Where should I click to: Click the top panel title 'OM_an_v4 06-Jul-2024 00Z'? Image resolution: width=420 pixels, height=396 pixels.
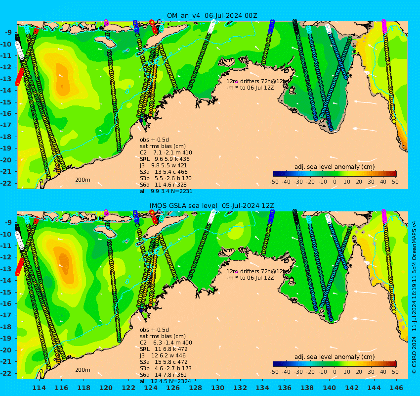click(x=212, y=15)
